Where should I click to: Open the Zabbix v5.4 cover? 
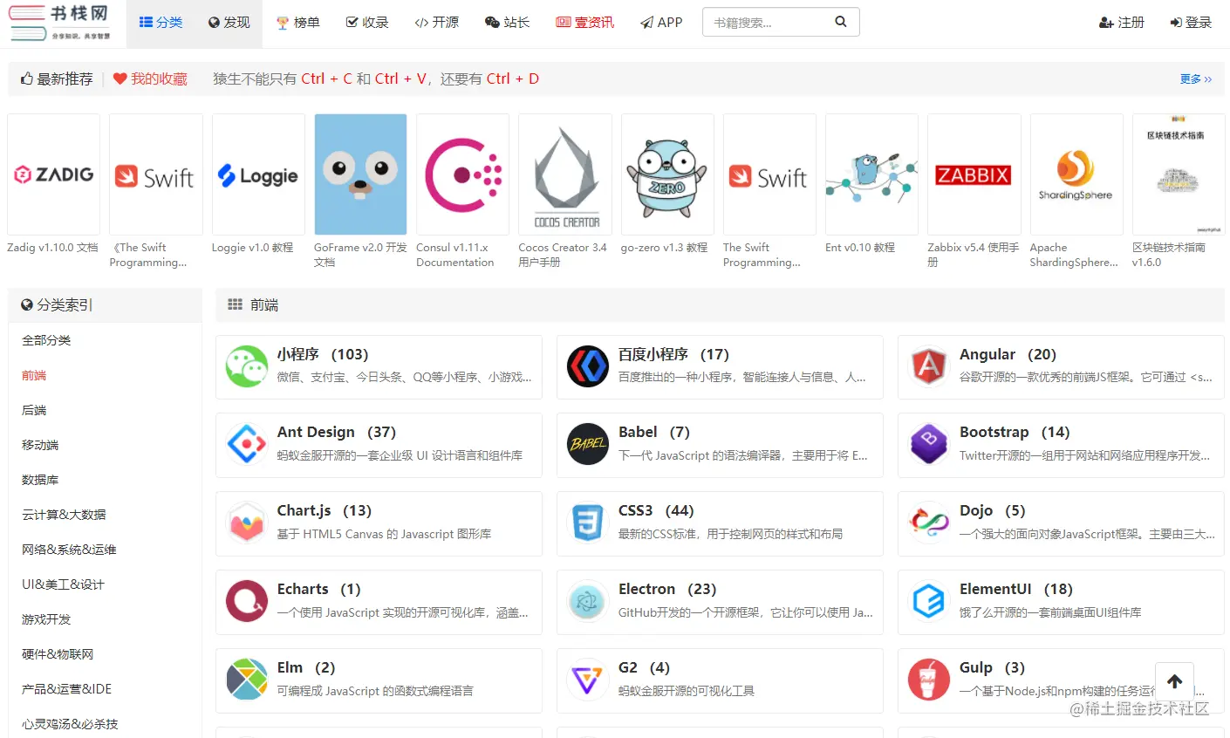(x=974, y=174)
